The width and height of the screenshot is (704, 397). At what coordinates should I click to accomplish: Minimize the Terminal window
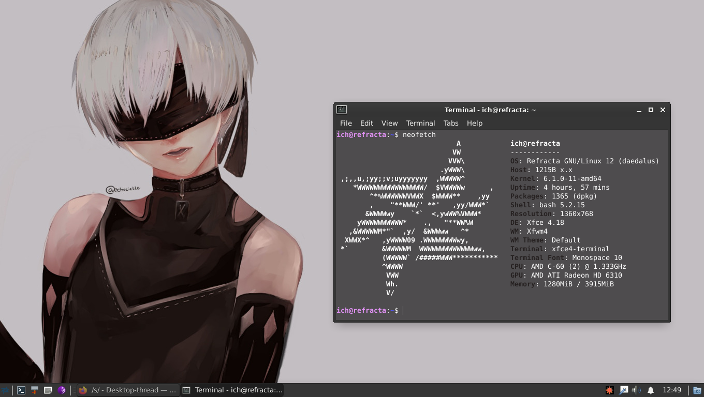[x=639, y=110]
